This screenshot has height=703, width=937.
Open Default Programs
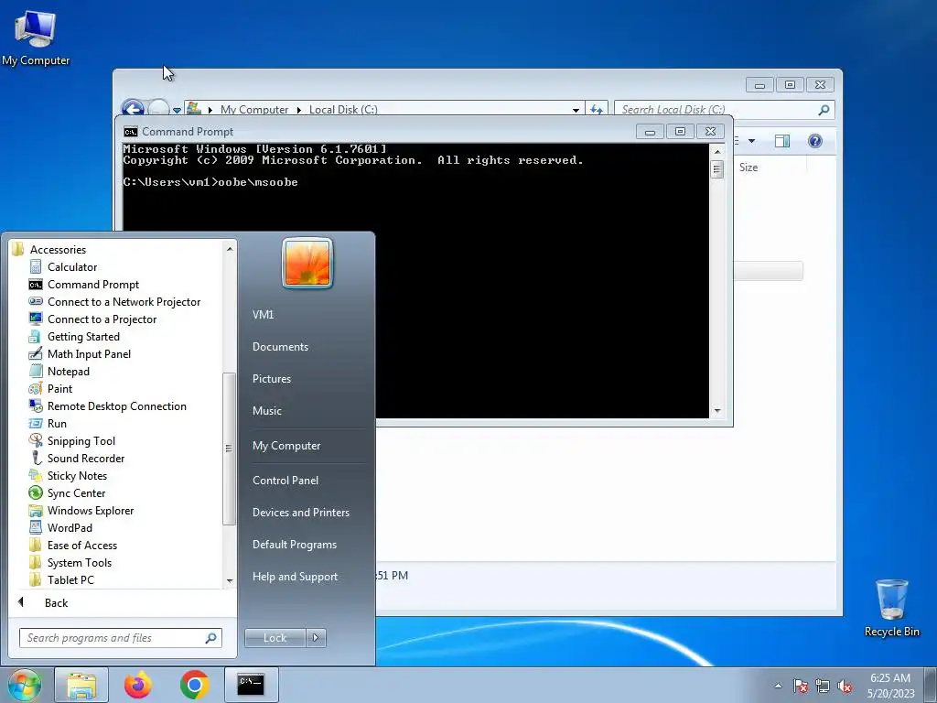coord(294,545)
